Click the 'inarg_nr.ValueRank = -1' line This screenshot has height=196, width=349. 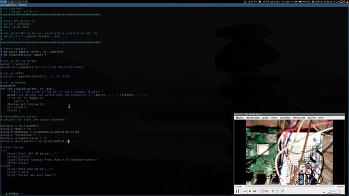(20, 135)
